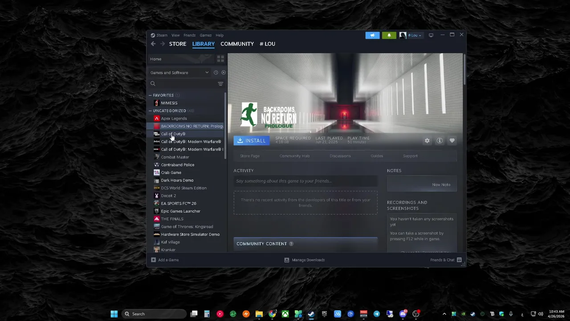
Task: Open Telegram from taskbar
Action: point(377,314)
